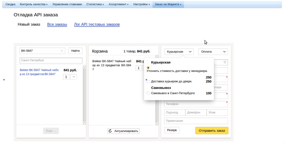Choose 'Доставка курьером до двери' option
Image resolution: width=285 pixels, height=144 pixels.
(148, 81)
